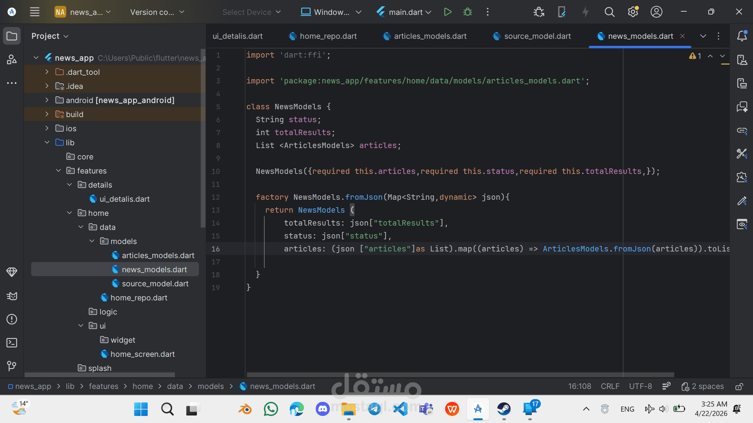Screen dimensions: 753x423
Task: Expand the android folder in project tree
Action: tap(47, 100)
